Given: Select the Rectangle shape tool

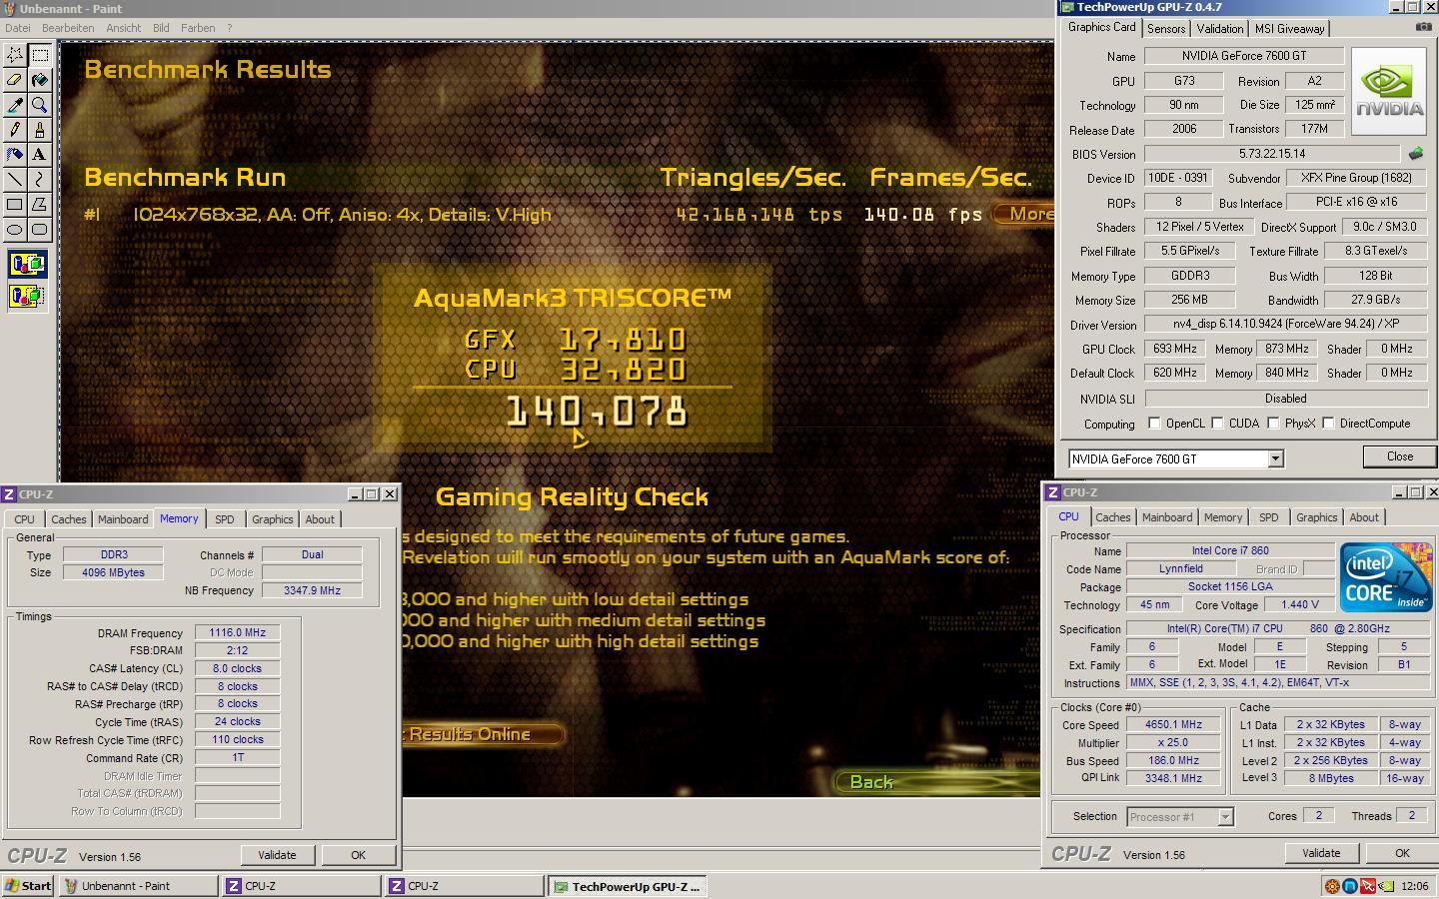Looking at the screenshot, I should click(15, 205).
